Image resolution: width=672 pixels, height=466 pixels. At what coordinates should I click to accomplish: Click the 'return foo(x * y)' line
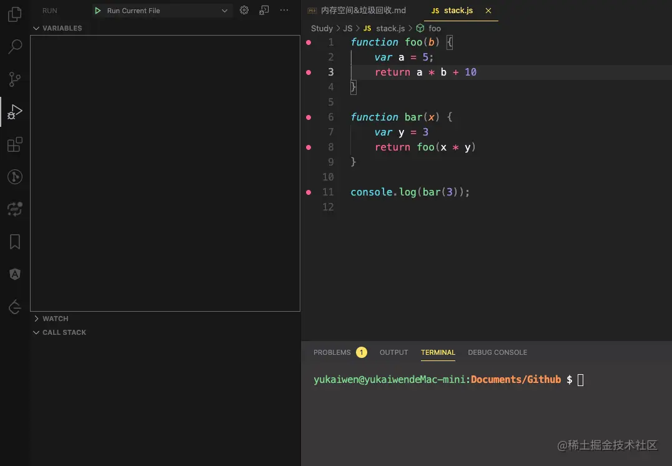click(425, 147)
